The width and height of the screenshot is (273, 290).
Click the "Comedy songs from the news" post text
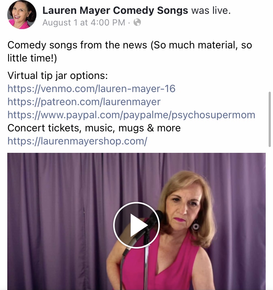click(x=77, y=45)
